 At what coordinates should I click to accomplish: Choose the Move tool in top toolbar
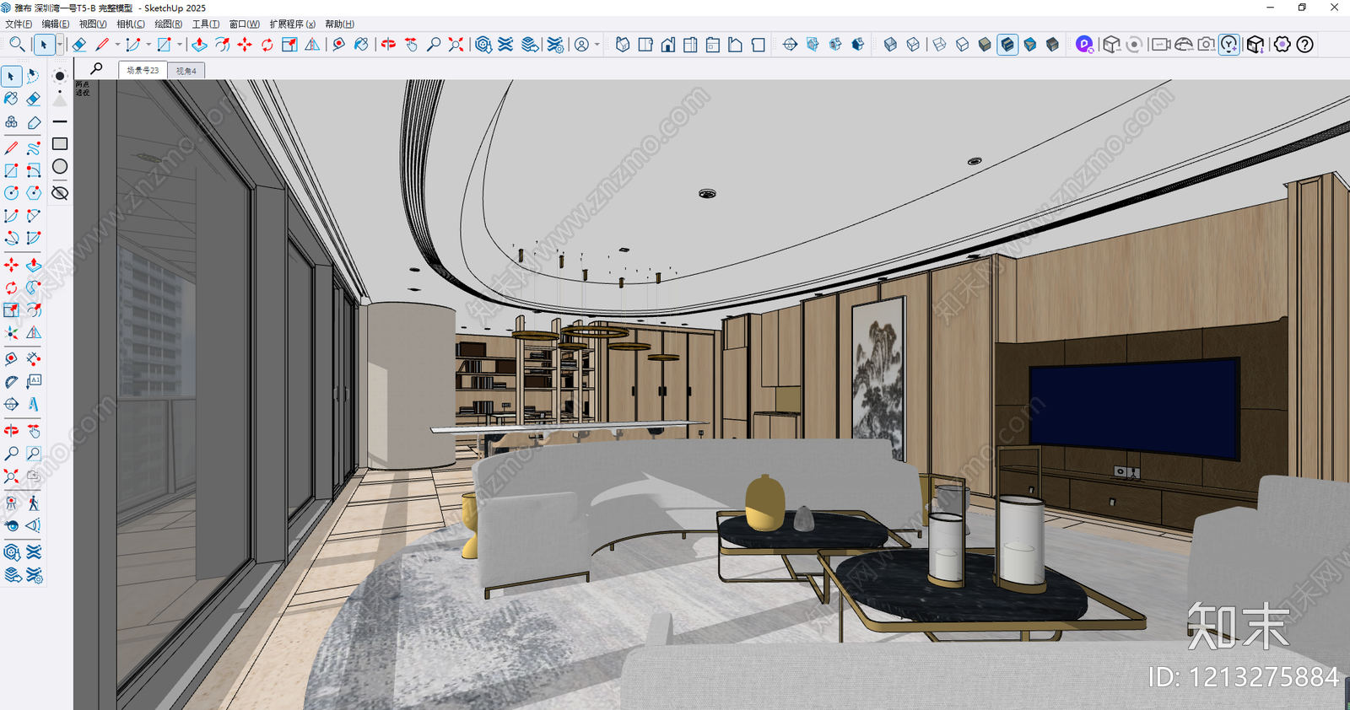pos(245,45)
